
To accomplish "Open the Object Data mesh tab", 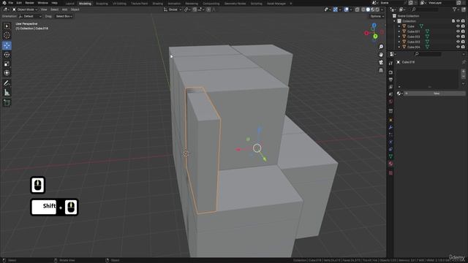I will pos(390,156).
